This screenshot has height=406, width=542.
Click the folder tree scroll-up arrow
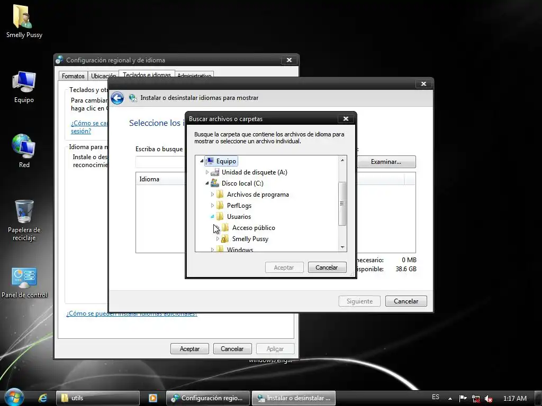342,160
